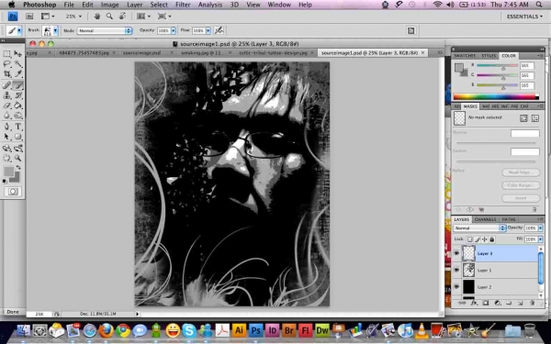Open Illustrator from the dock

point(239,330)
